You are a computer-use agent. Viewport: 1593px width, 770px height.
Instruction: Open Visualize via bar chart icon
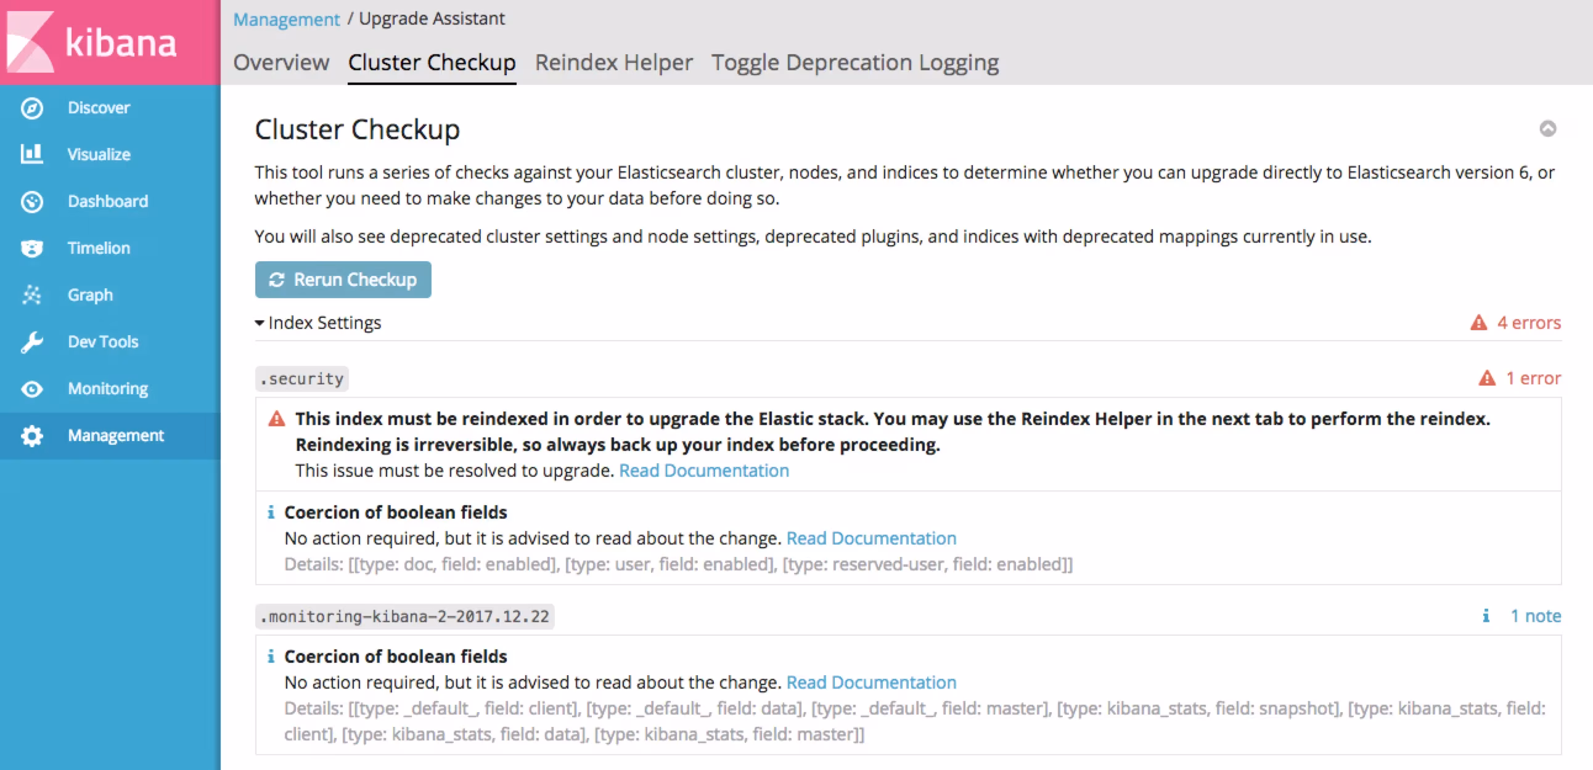pyautogui.click(x=31, y=154)
